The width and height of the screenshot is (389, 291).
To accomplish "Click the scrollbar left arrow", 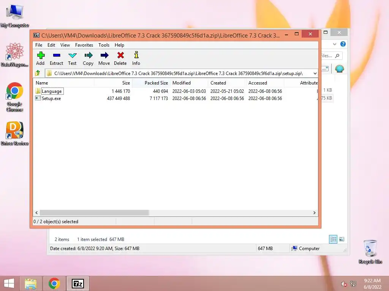I will (37, 213).
